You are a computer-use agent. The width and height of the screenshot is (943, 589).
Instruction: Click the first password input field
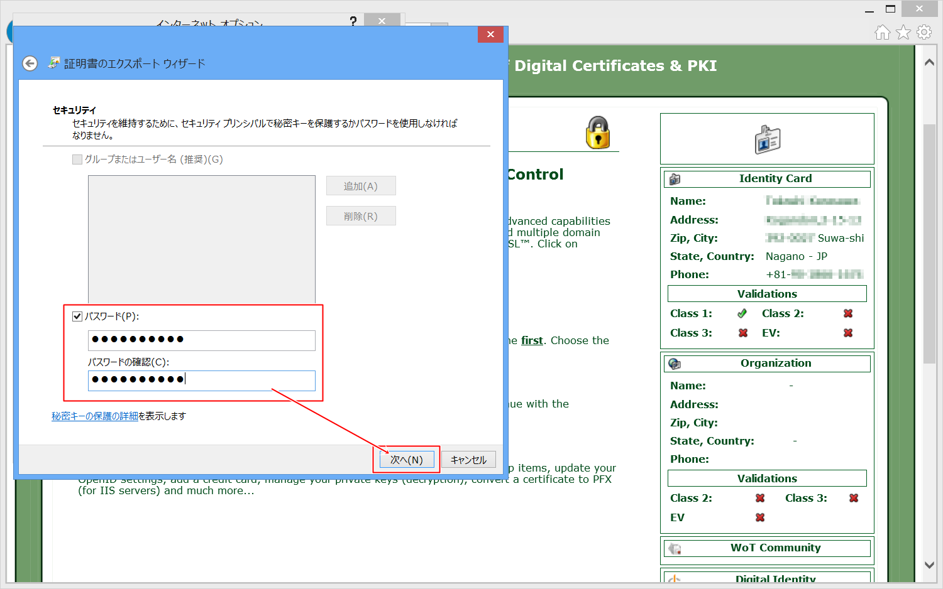[x=201, y=340]
